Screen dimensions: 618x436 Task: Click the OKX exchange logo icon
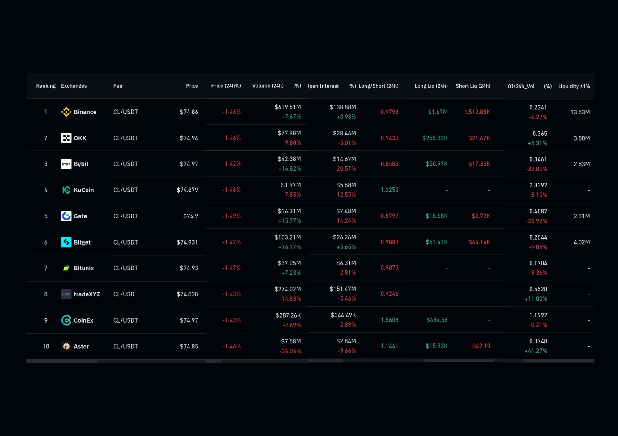click(66, 138)
